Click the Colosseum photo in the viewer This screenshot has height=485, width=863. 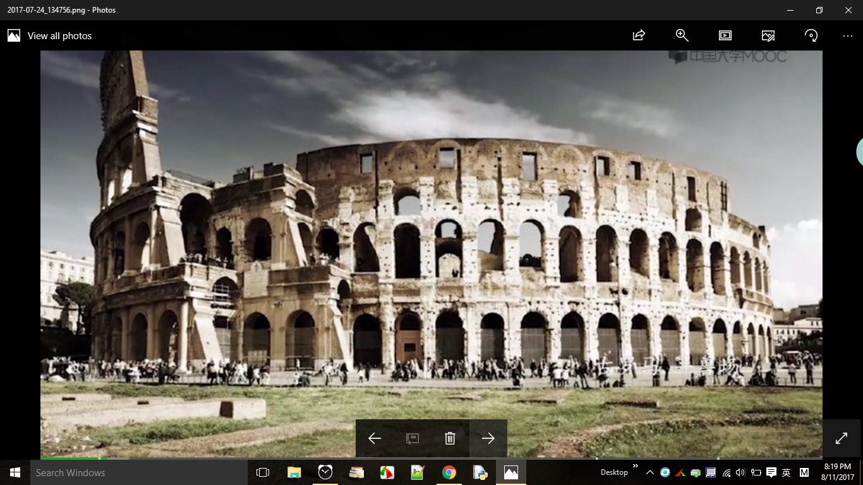(x=431, y=254)
